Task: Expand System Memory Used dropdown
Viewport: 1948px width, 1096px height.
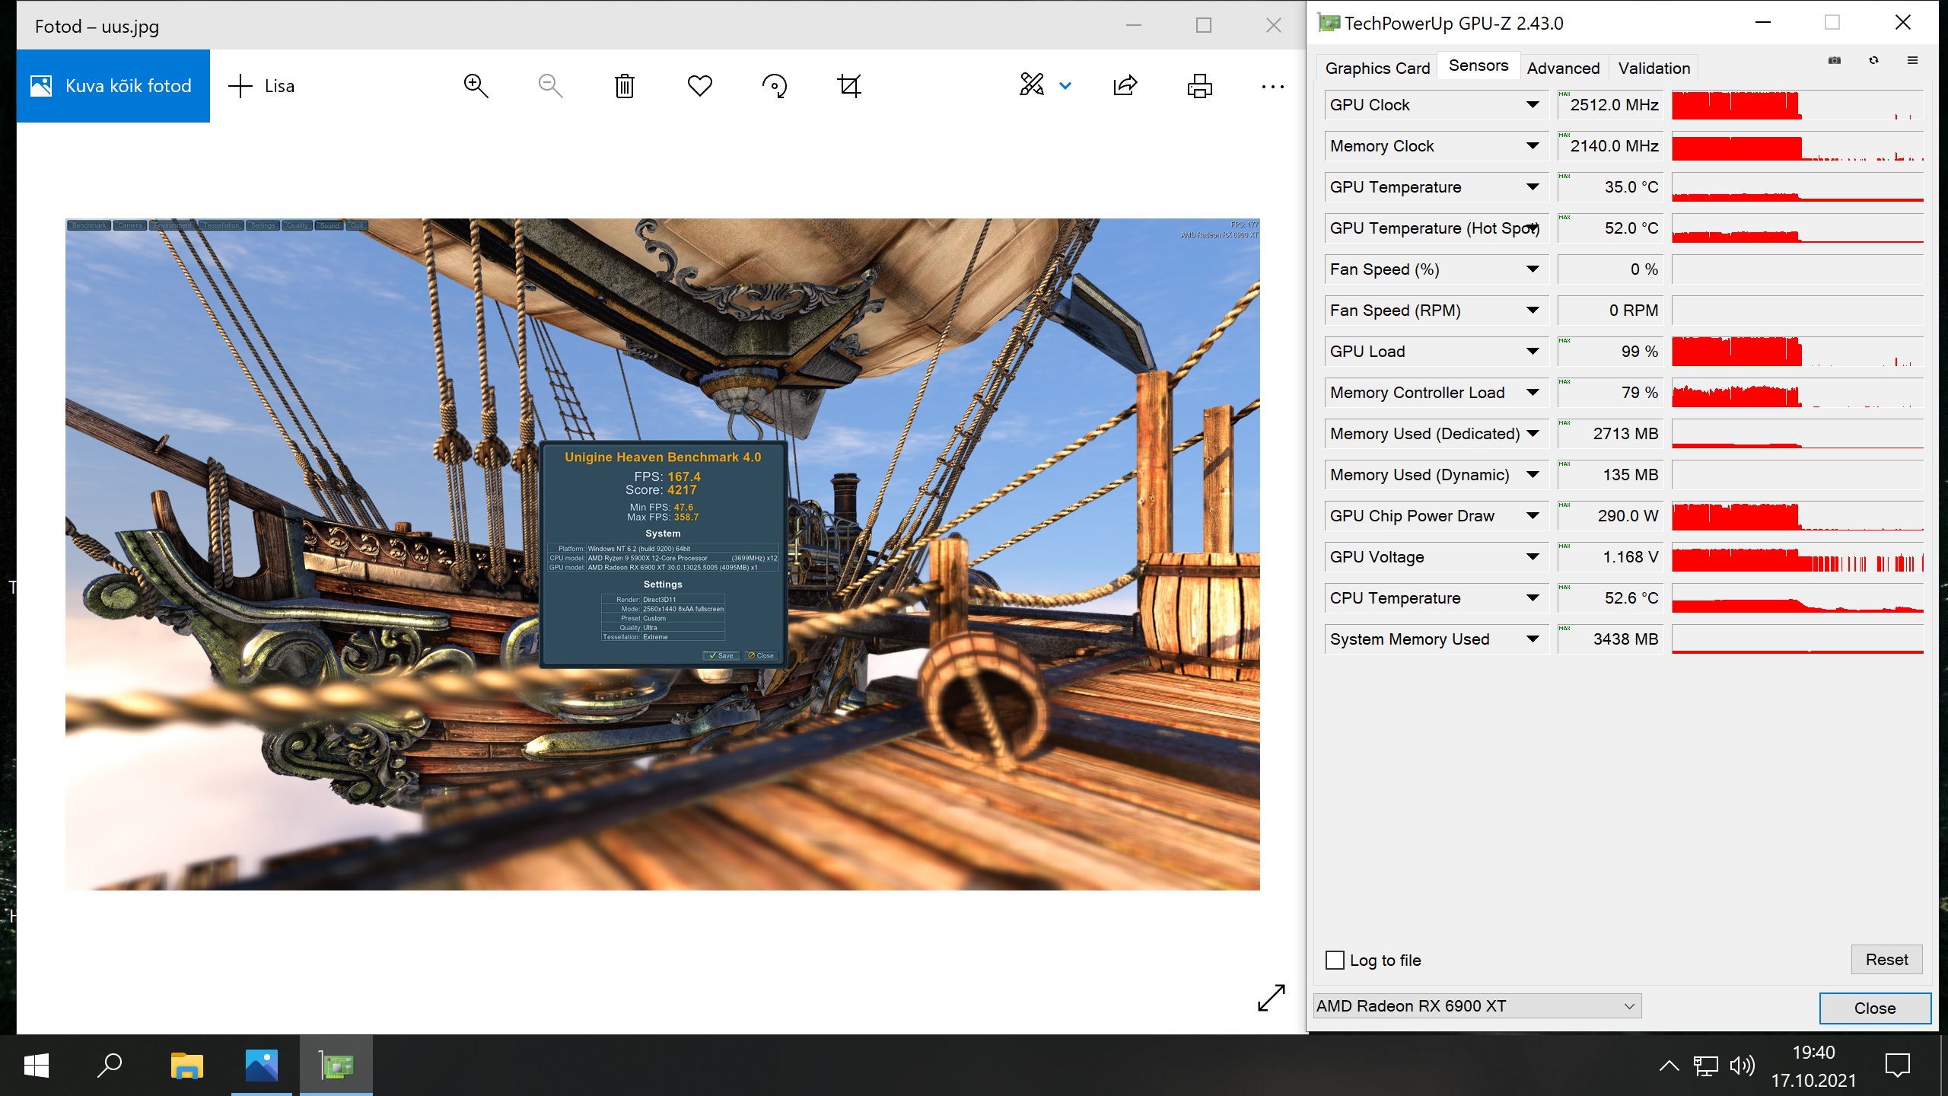Action: click(1533, 639)
